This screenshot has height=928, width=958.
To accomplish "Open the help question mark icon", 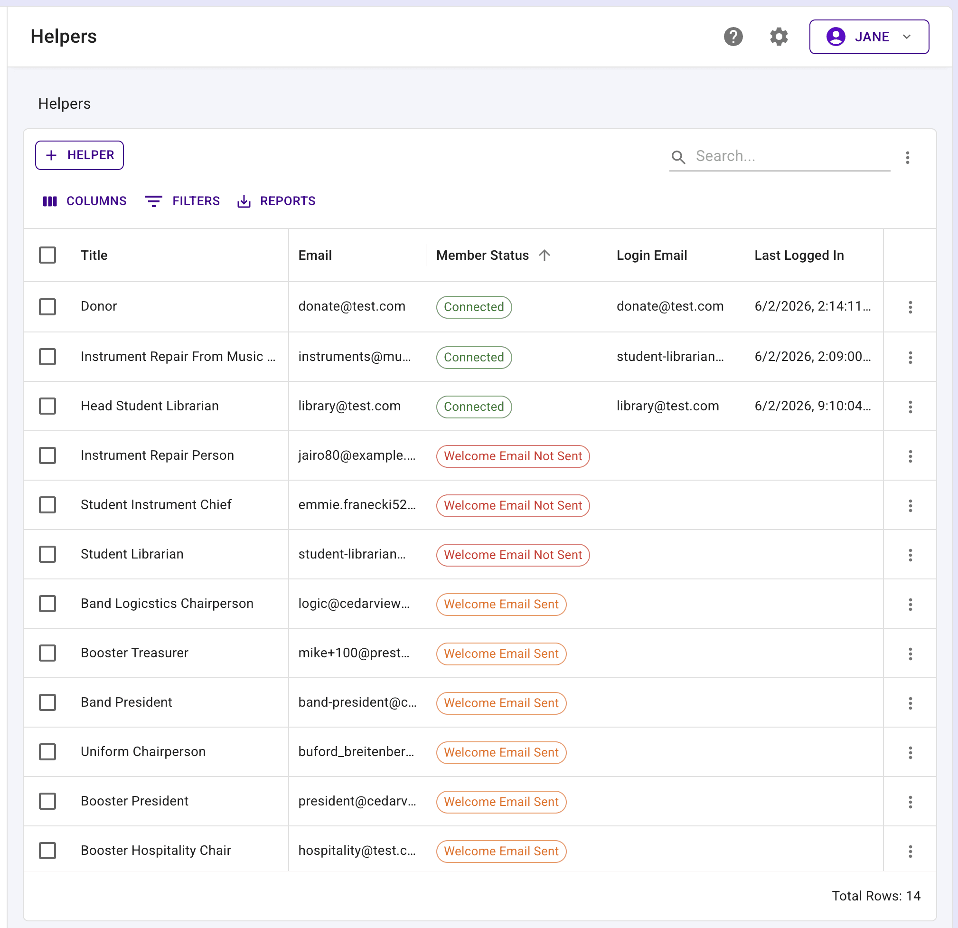I will [733, 37].
